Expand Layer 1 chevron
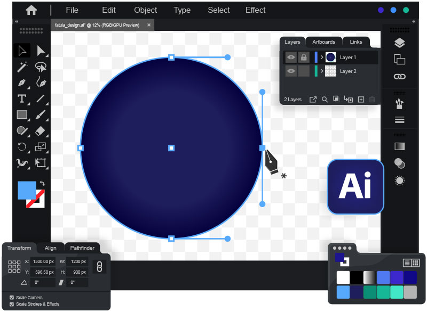The width and height of the screenshot is (427, 312). 322,58
